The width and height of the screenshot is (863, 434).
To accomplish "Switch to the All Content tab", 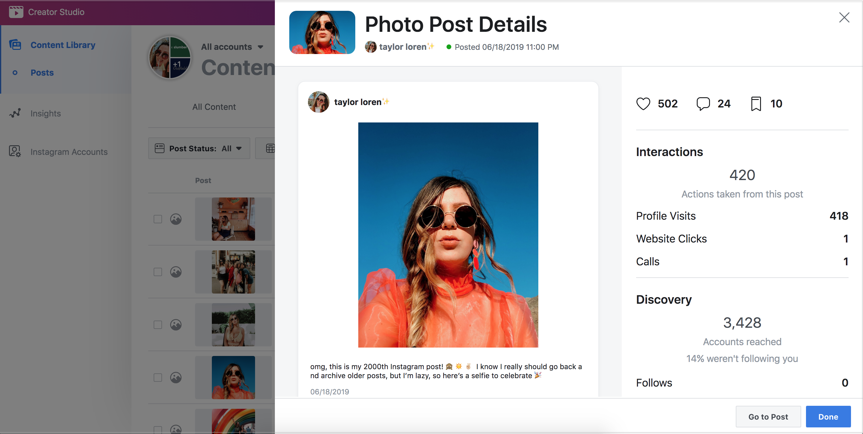I will click(x=214, y=107).
